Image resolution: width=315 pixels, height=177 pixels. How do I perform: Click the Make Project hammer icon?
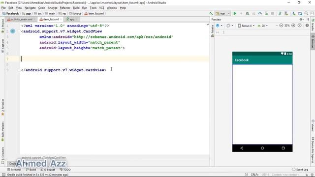click(211, 13)
